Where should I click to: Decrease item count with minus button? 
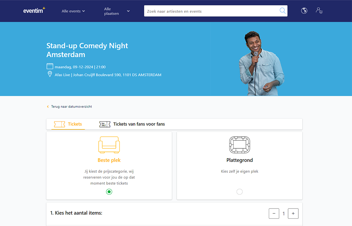pos(274,213)
